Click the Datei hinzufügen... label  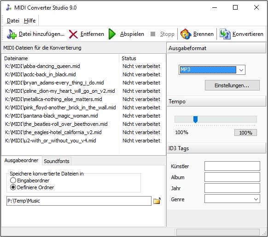41,34
